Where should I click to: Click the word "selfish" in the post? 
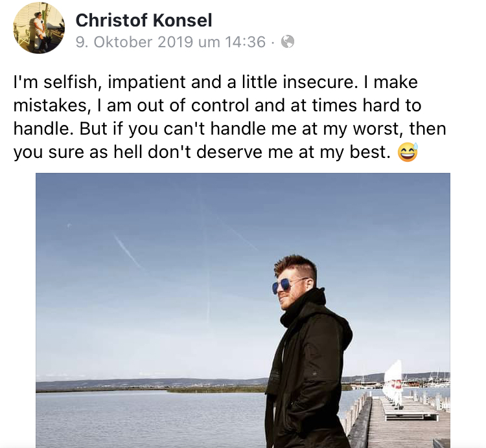(73, 82)
